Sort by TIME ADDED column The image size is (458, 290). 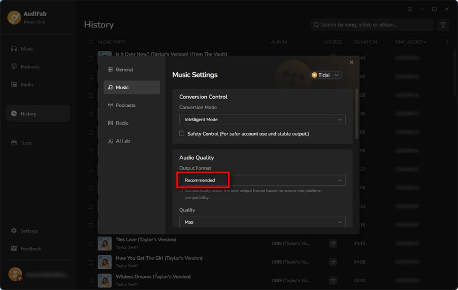pyautogui.click(x=410, y=42)
